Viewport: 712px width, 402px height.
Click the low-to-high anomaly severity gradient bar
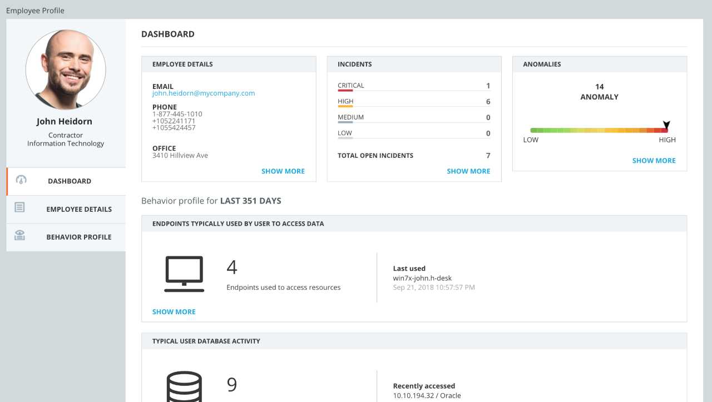599,131
